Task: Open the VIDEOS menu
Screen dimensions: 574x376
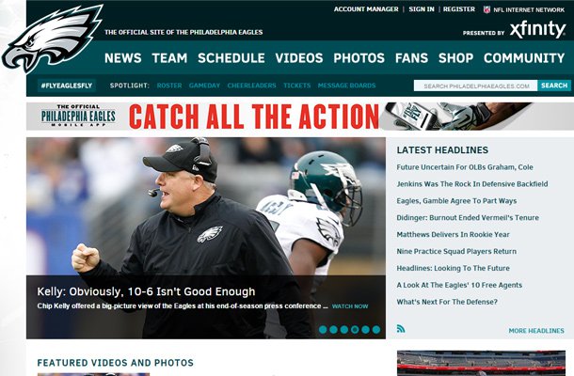Action: point(299,57)
